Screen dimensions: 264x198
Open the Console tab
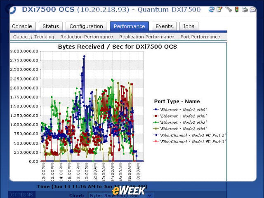tap(23, 26)
